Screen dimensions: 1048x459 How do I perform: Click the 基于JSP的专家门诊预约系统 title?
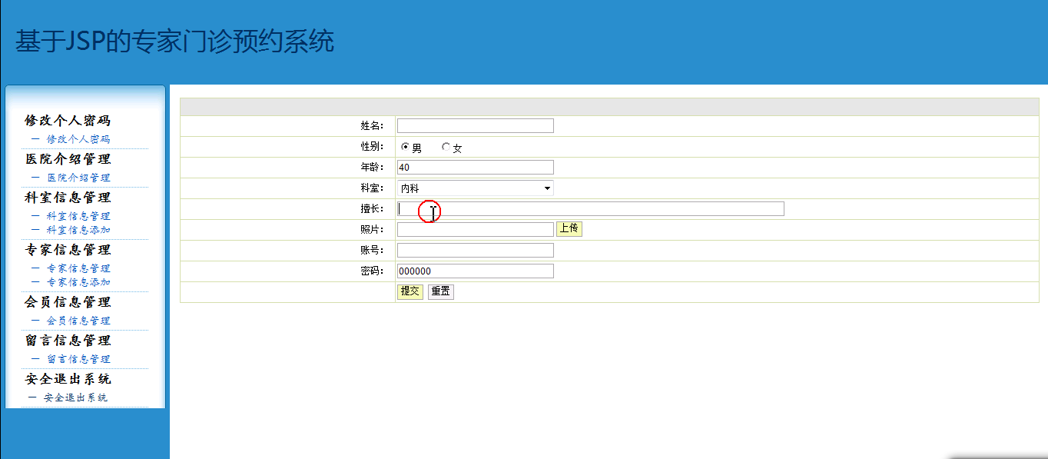tap(175, 42)
